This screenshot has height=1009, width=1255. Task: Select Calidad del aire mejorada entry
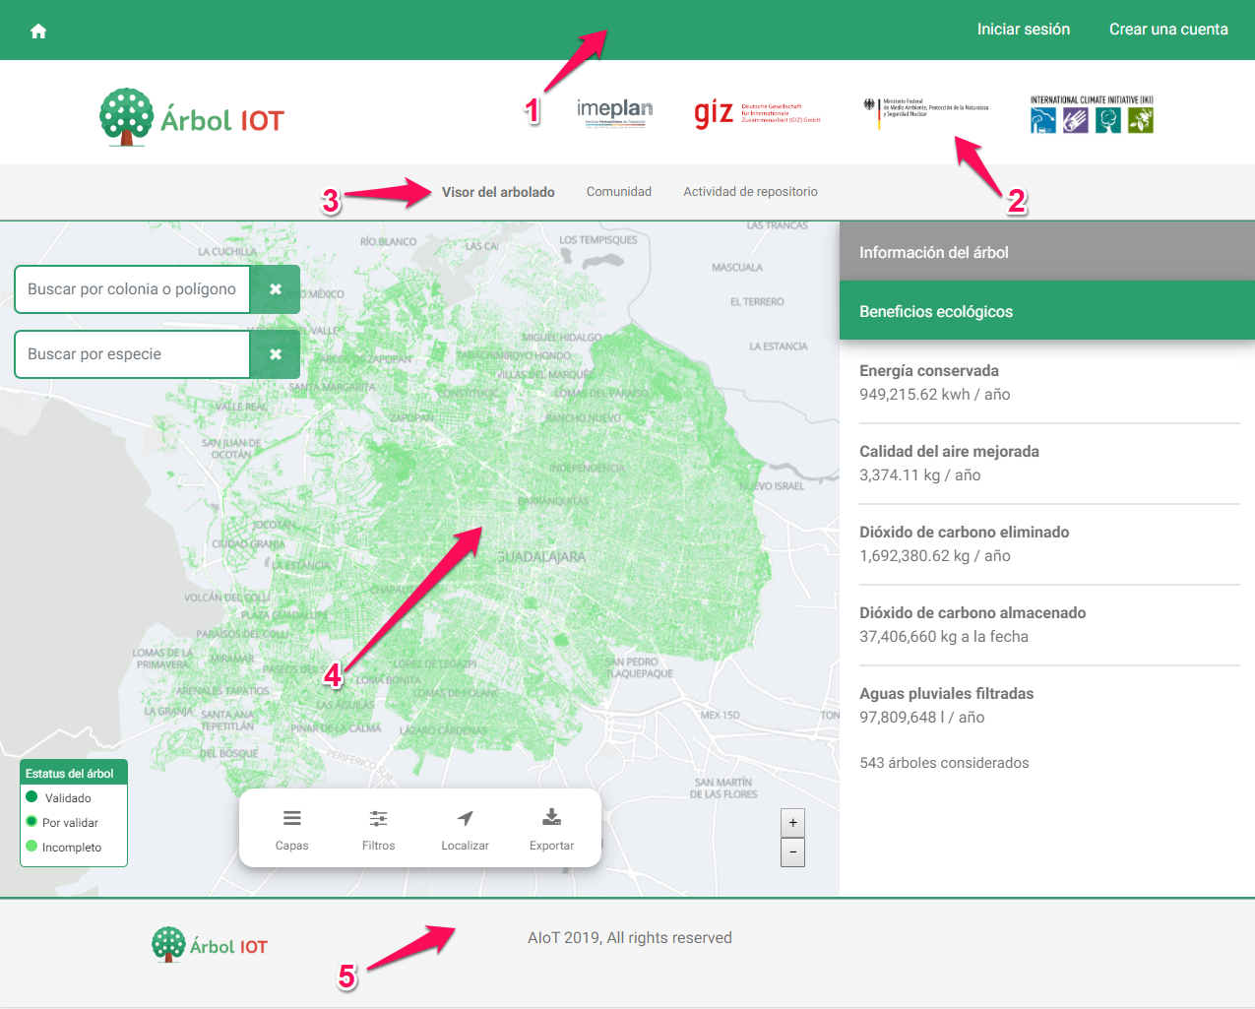[1049, 464]
